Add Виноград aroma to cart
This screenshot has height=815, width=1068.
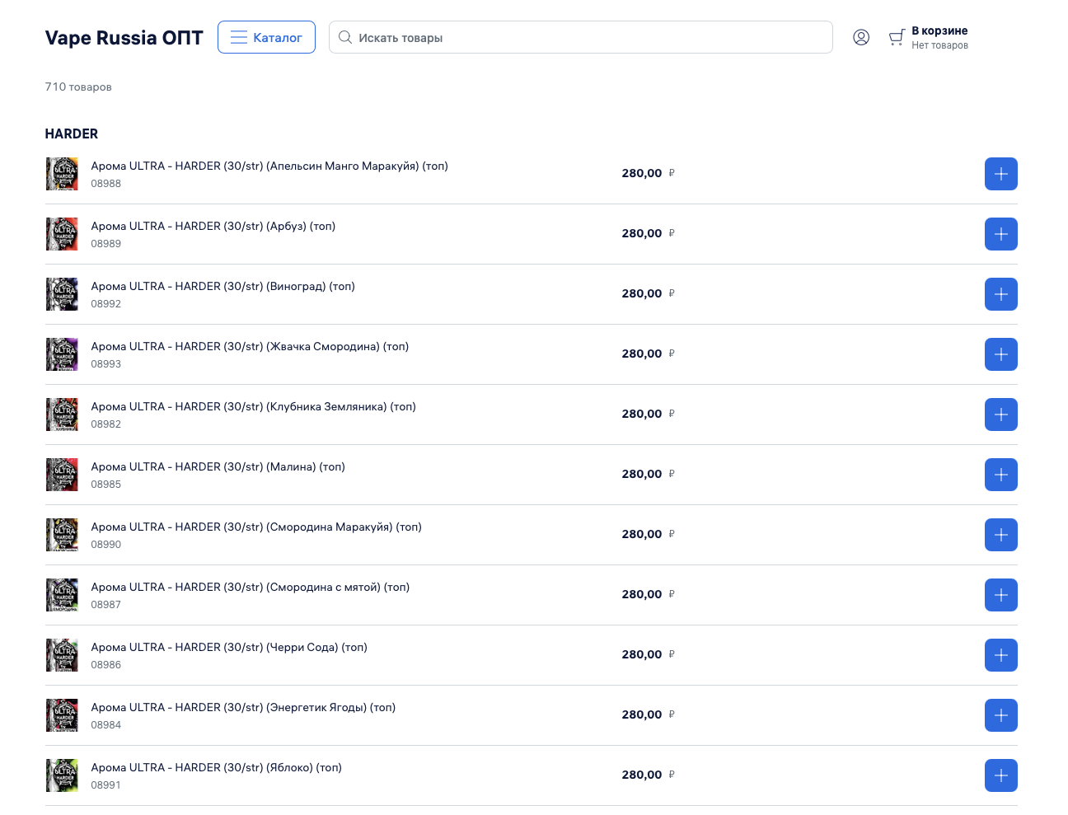click(1001, 294)
